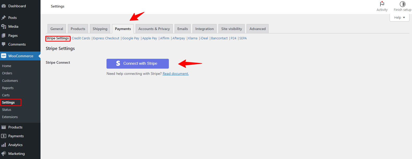
Task: Select the Site visibility tab
Action: [x=231, y=29]
